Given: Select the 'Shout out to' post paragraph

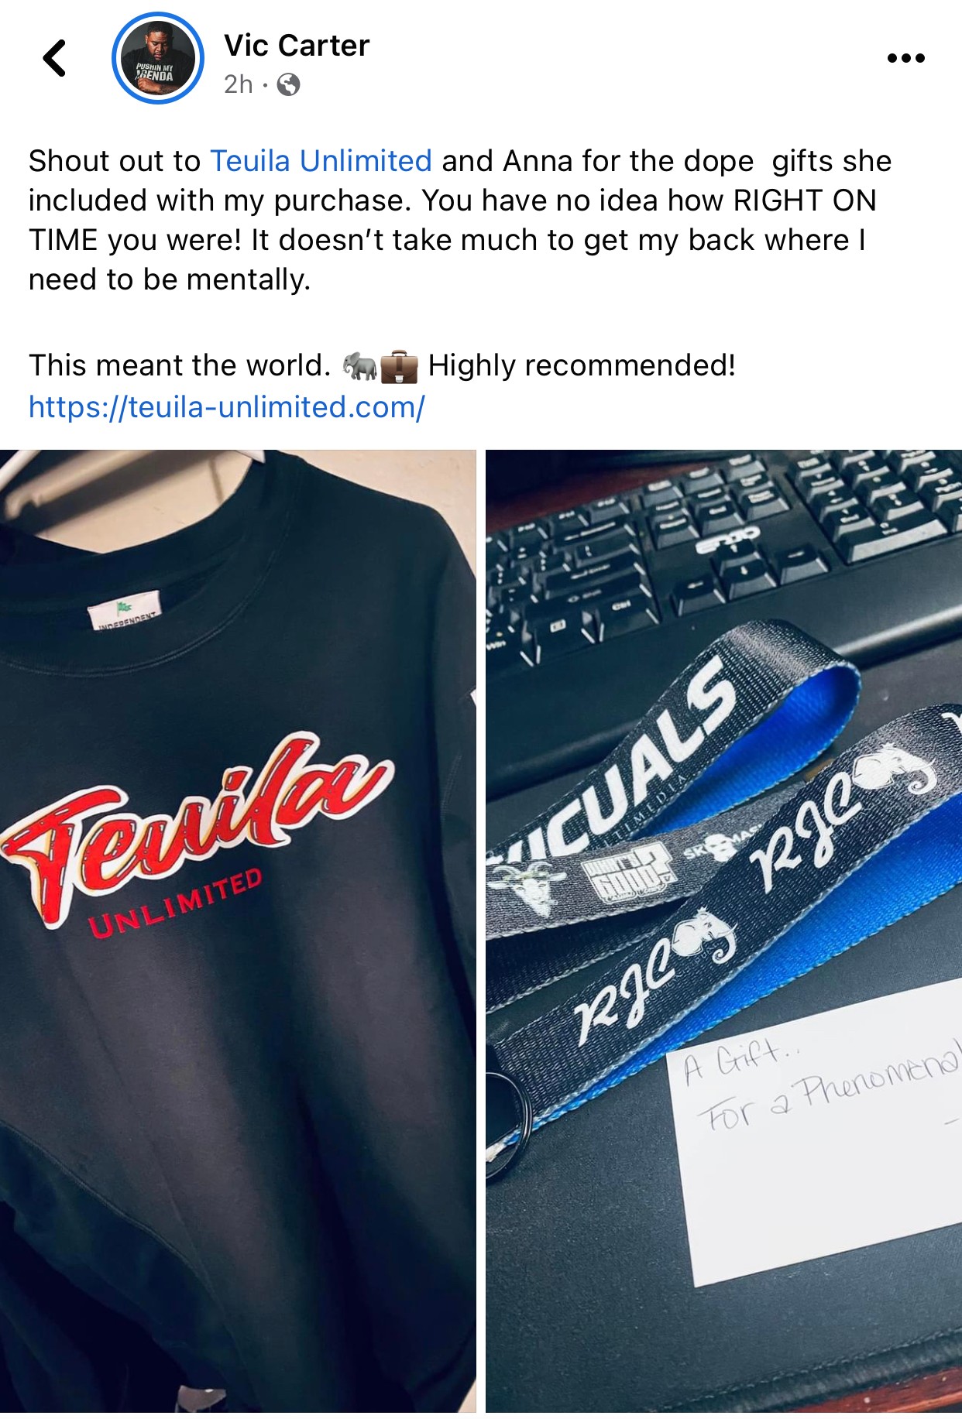Looking at the screenshot, I should pos(460,221).
